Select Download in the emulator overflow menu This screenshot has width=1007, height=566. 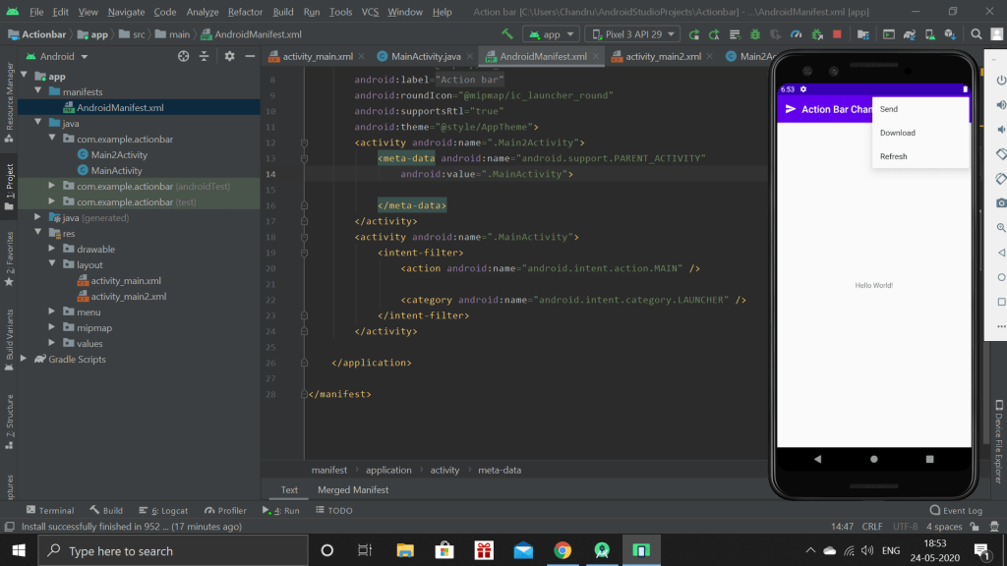click(x=897, y=133)
